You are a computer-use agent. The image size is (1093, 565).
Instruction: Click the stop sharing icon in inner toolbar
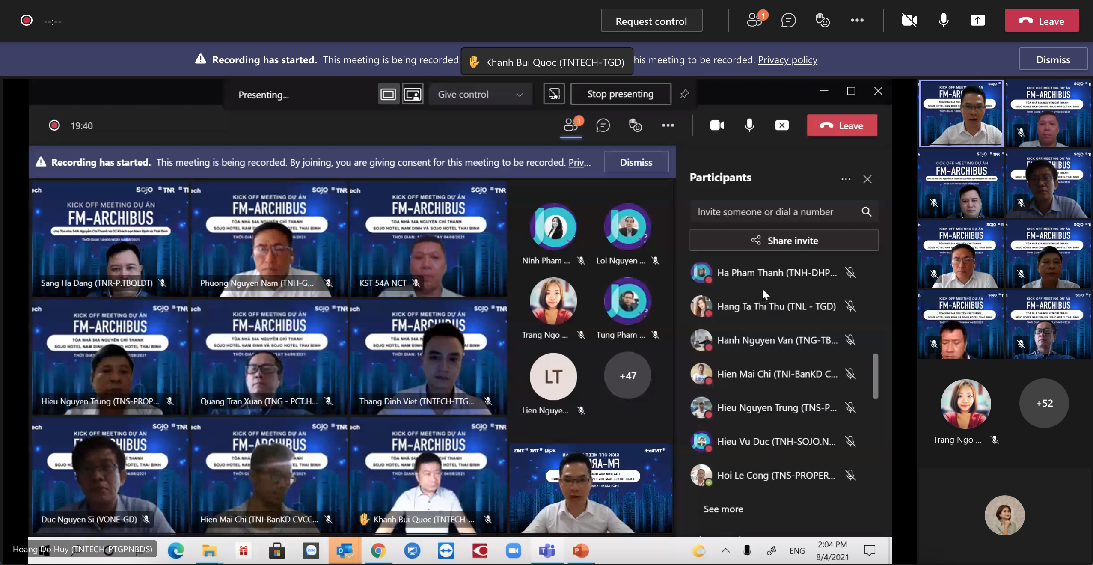781,125
